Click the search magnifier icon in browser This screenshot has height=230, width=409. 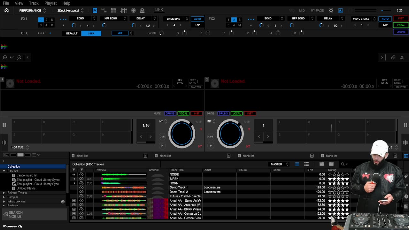click(x=343, y=164)
